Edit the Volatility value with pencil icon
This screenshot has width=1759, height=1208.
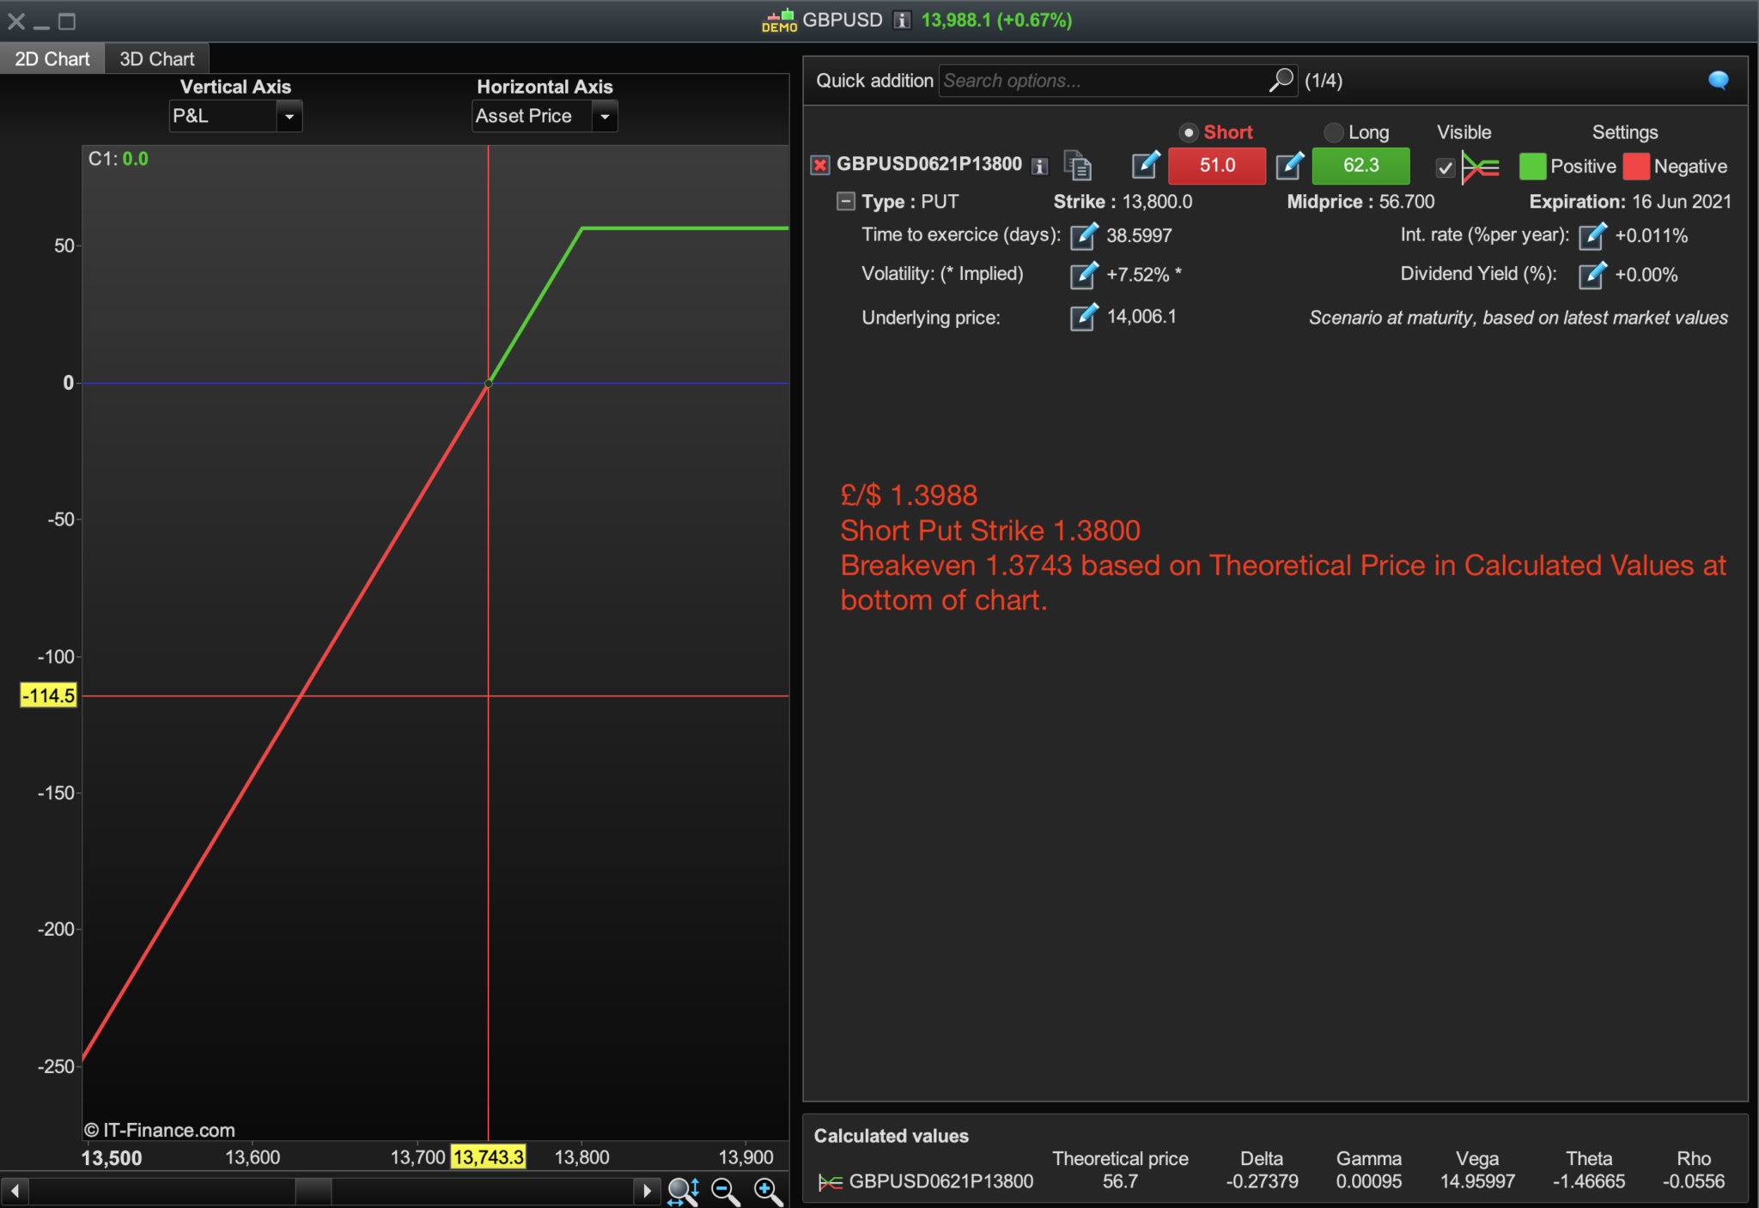tap(1083, 275)
